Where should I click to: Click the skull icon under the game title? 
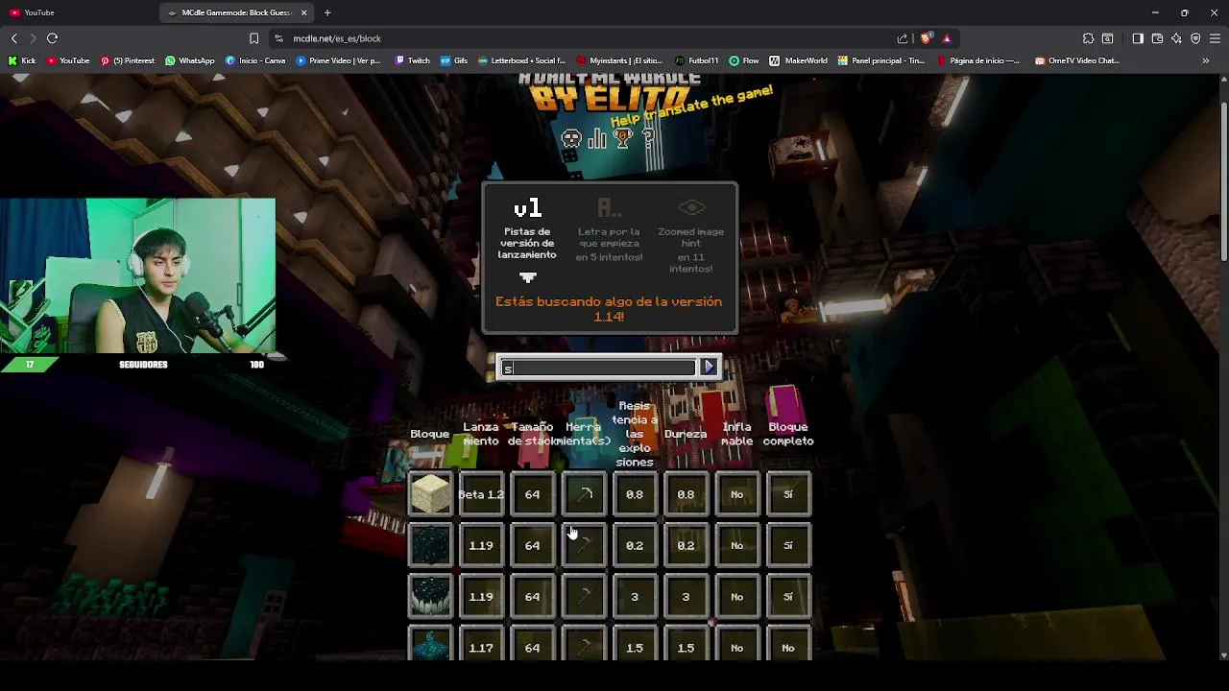571,139
